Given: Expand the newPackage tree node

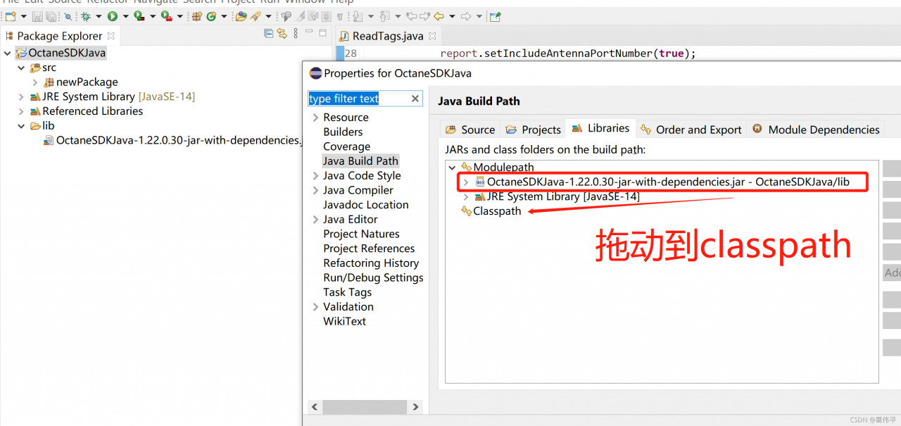Looking at the screenshot, I should click(35, 82).
